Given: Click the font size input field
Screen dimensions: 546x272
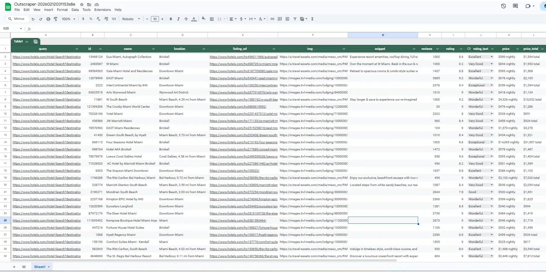Looking at the screenshot, I should click(155, 19).
